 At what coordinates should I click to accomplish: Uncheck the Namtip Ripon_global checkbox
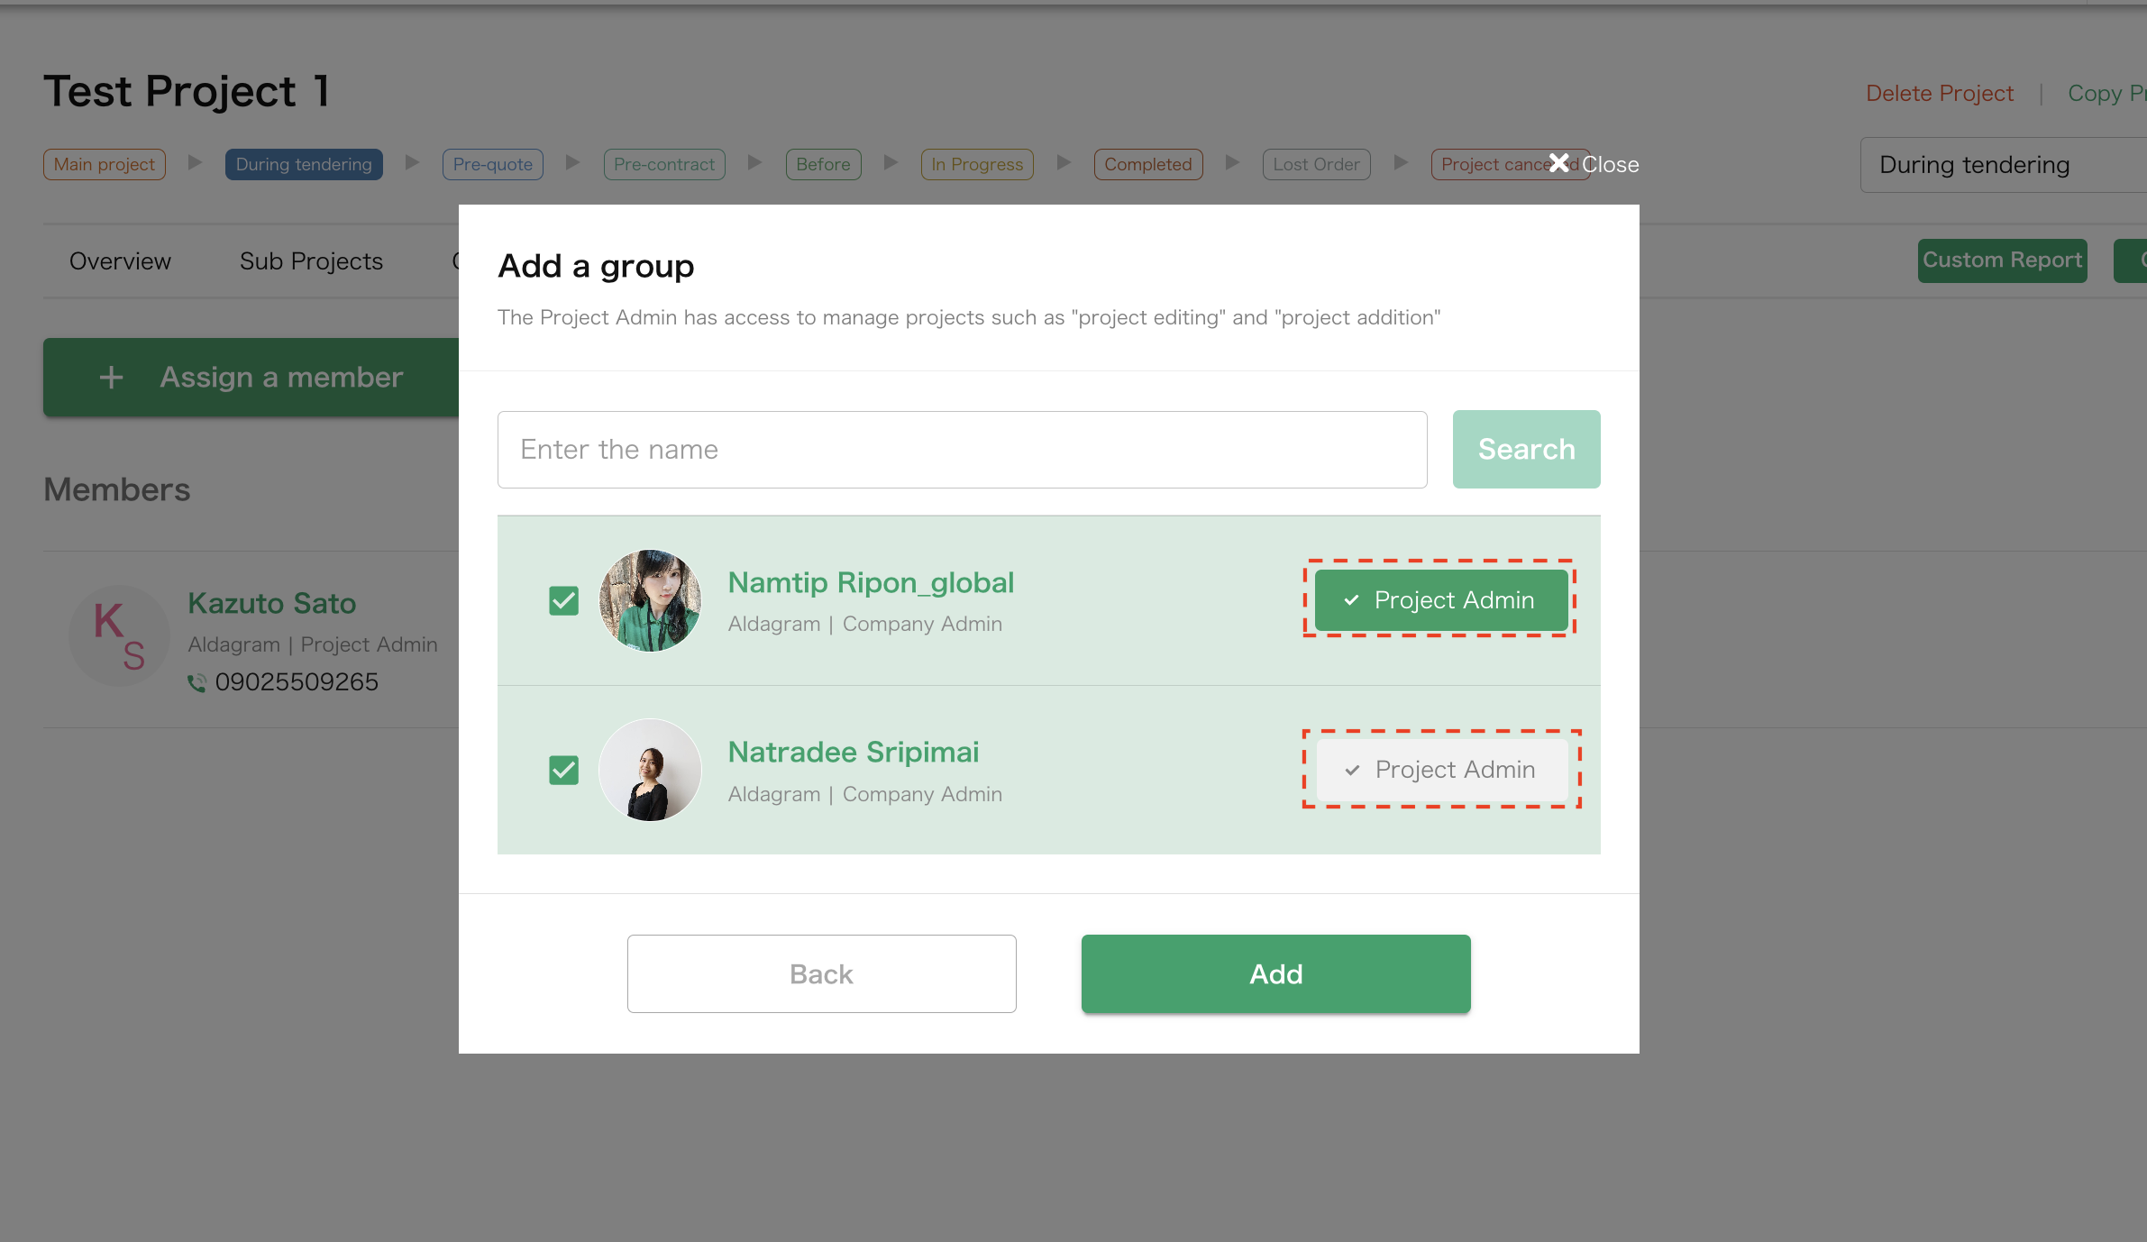click(x=564, y=600)
